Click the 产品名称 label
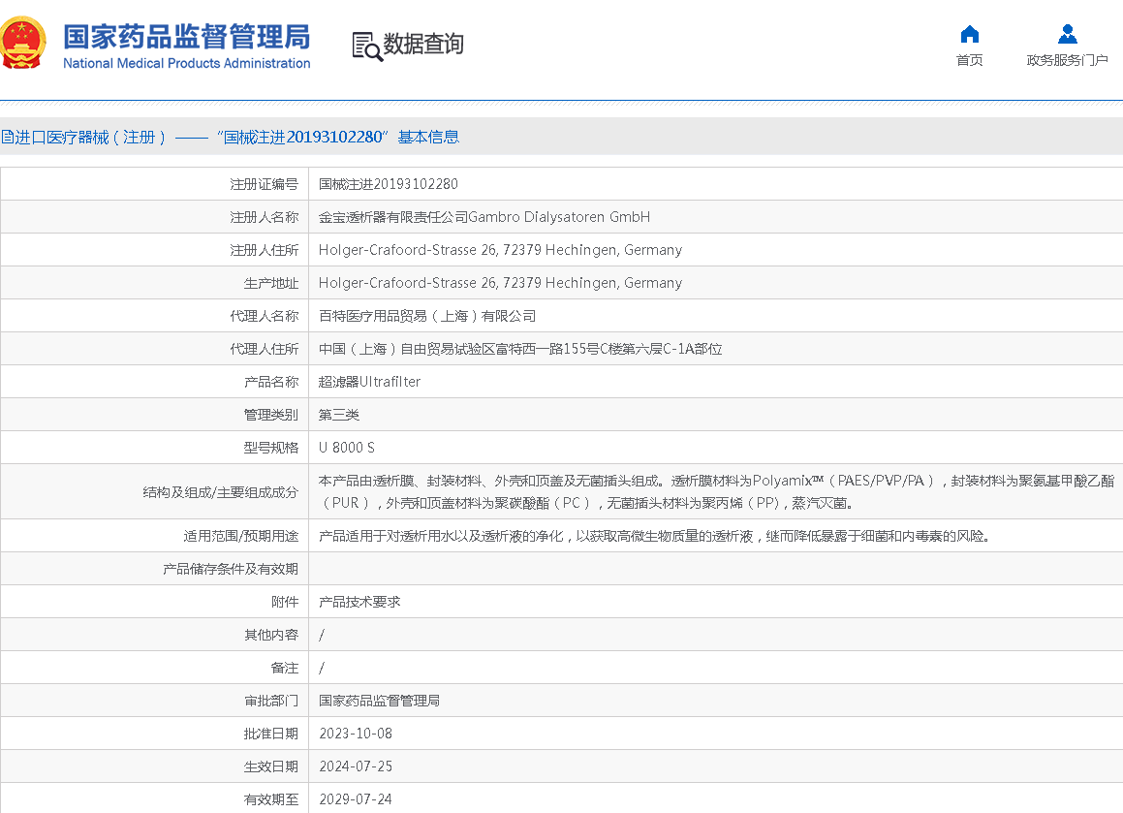Image resolution: width=1123 pixels, height=813 pixels. tap(270, 382)
